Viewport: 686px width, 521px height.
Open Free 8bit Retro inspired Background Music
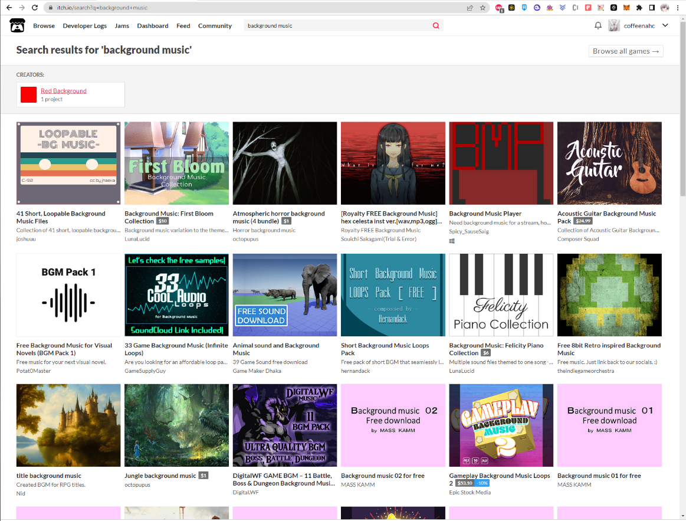click(x=609, y=349)
